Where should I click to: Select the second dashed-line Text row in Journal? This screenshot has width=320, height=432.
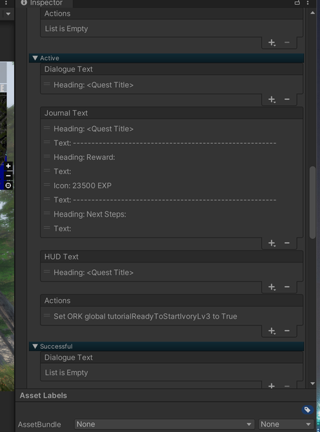click(x=171, y=200)
